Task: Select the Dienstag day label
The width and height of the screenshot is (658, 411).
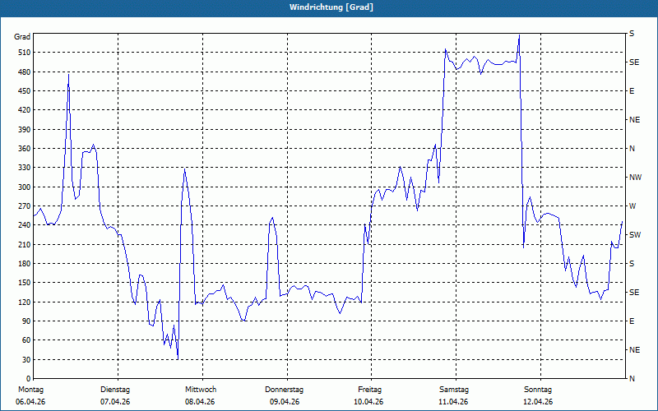Action: click(x=115, y=390)
